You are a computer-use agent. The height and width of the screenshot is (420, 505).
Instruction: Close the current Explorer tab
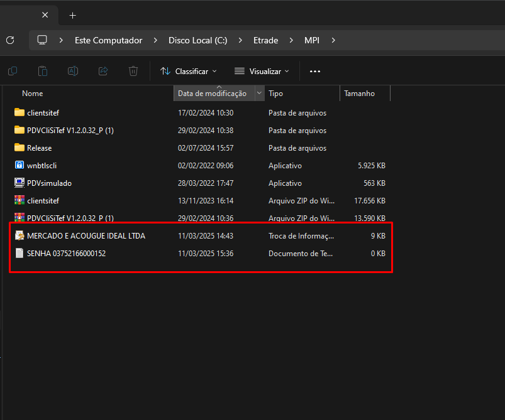tap(45, 15)
